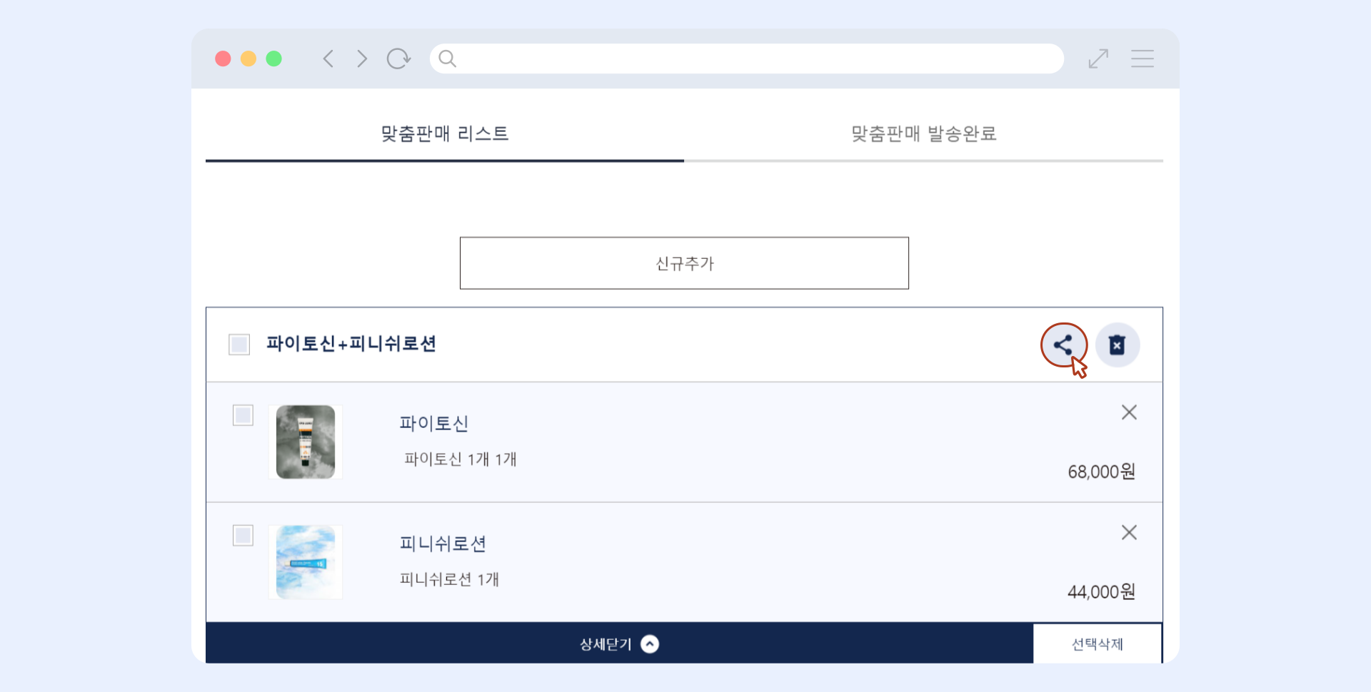1371x692 pixels.
Task: Switch to 맞춤판매 리스트 tab
Action: (444, 134)
